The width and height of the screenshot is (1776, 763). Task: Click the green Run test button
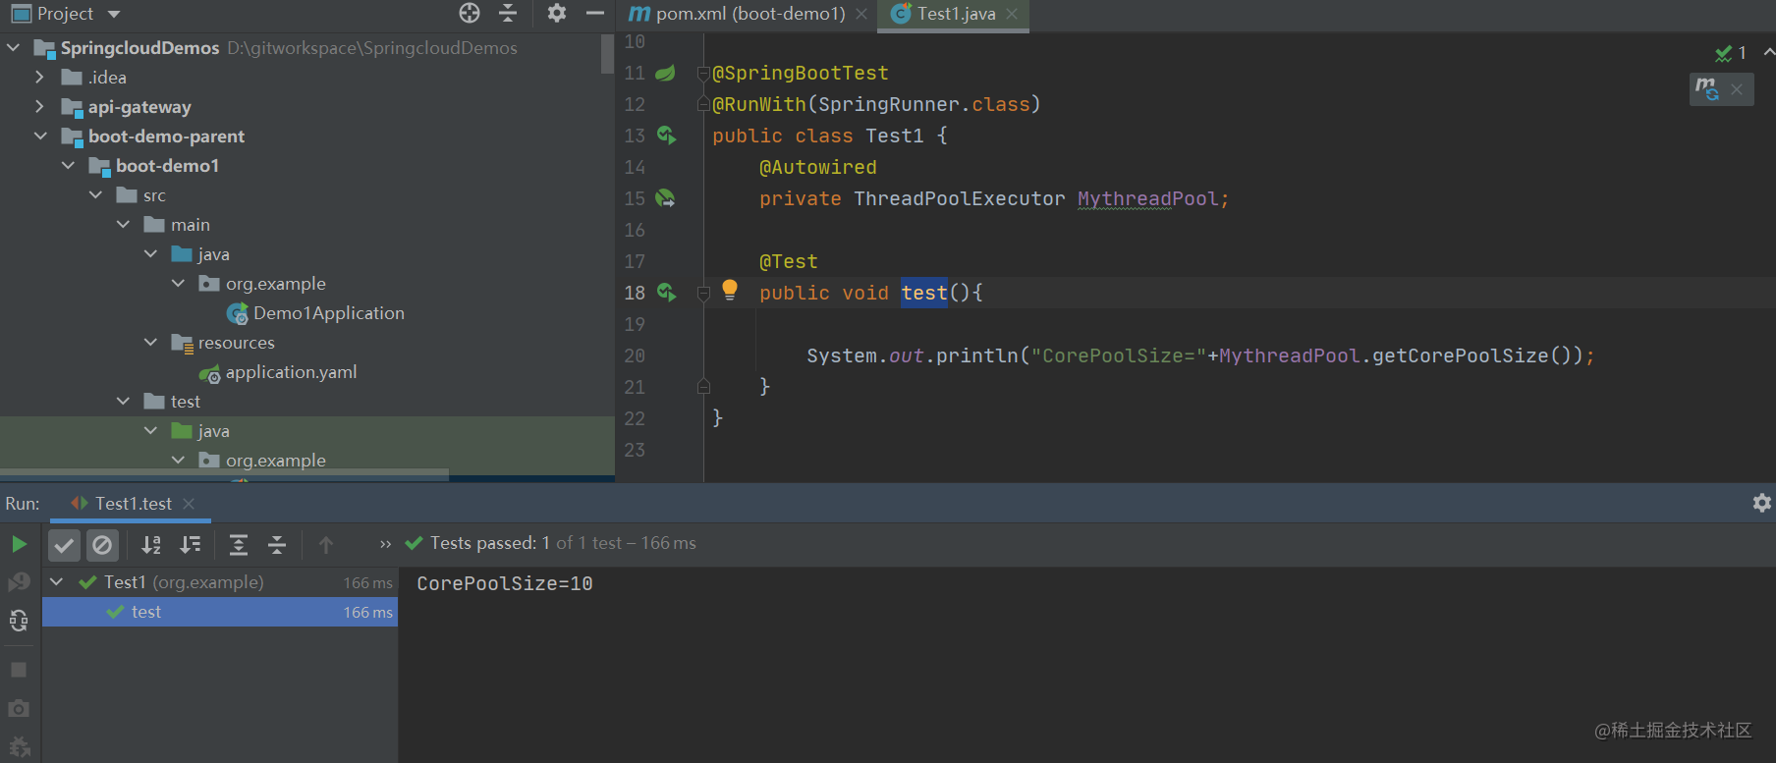point(19,544)
